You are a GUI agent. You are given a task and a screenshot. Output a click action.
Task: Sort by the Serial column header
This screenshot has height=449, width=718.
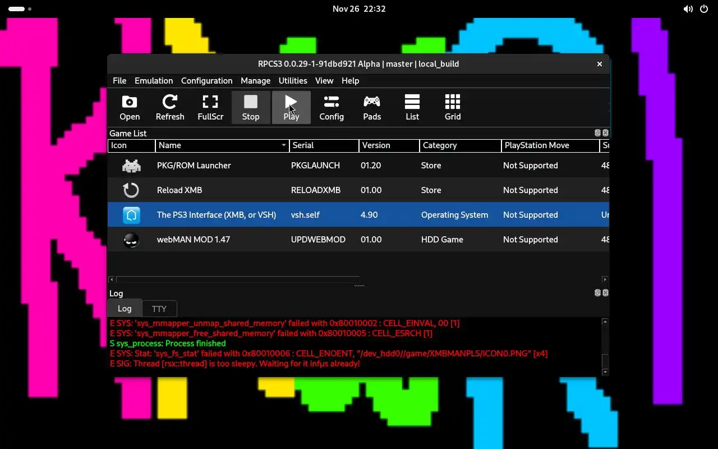[324, 145]
